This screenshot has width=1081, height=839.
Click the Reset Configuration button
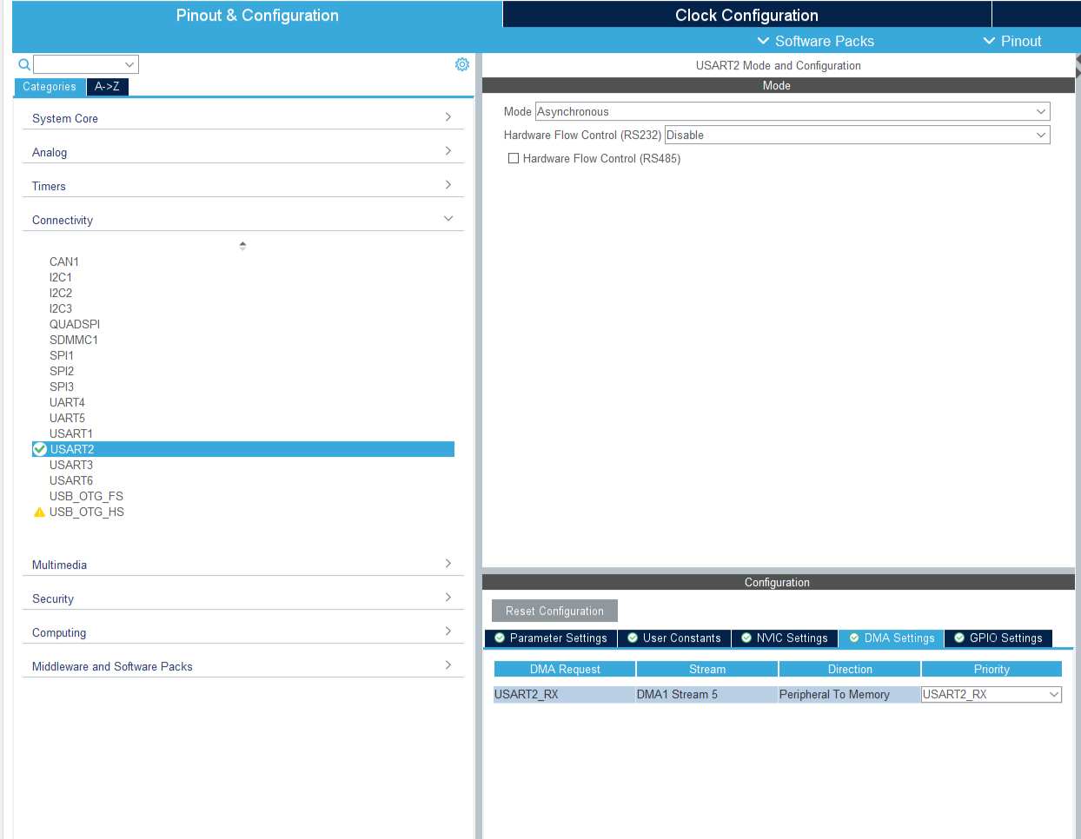[x=554, y=611]
